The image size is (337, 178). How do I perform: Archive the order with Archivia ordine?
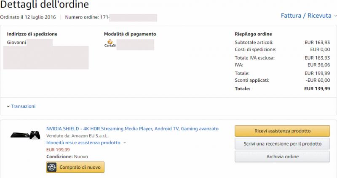click(282, 156)
